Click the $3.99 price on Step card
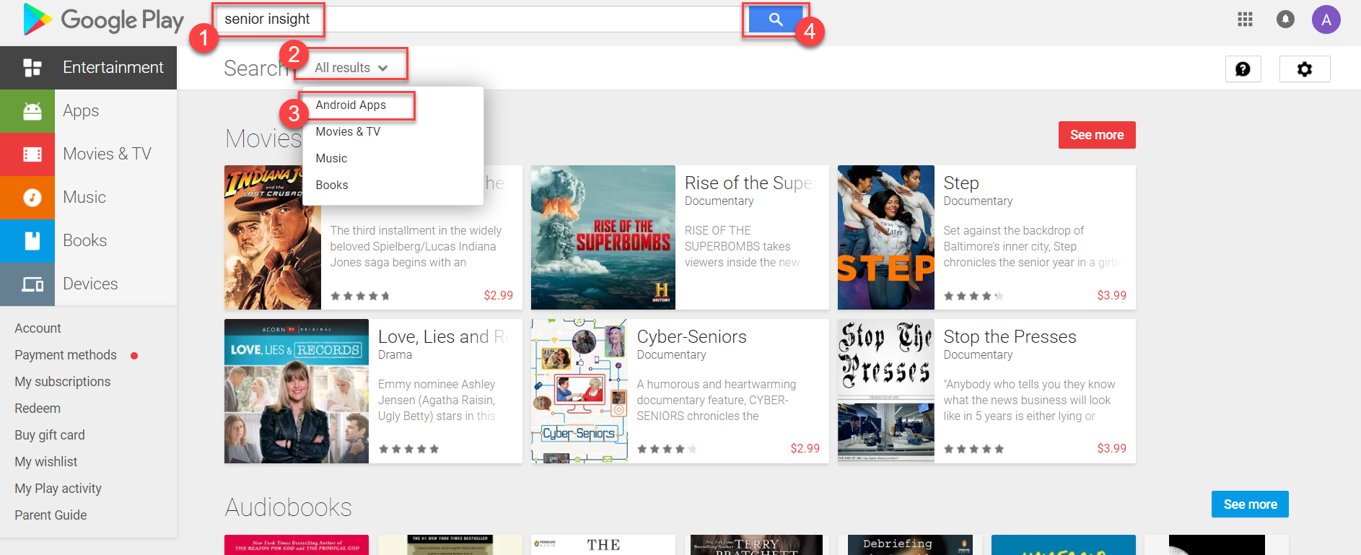The image size is (1361, 555). [x=1111, y=295]
